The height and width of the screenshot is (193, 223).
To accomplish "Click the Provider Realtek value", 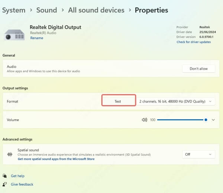I will (205, 27).
